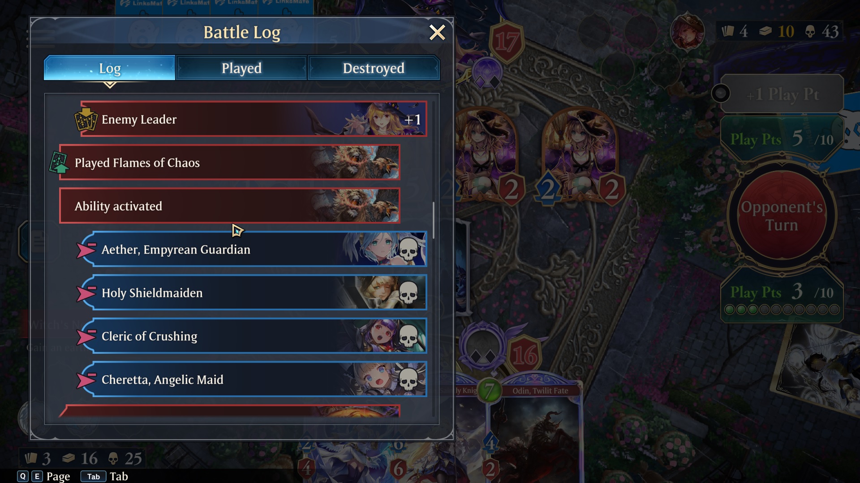Image resolution: width=860 pixels, height=483 pixels.
Task: Switch to the Played tab
Action: pyautogui.click(x=241, y=68)
